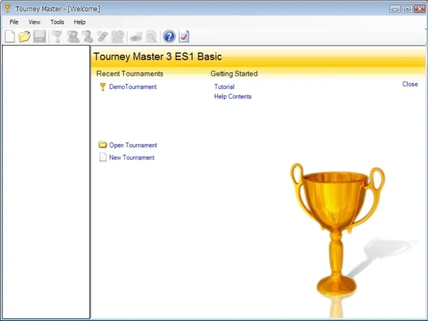Maximize the Tourney Master window

pyautogui.click(x=407, y=9)
